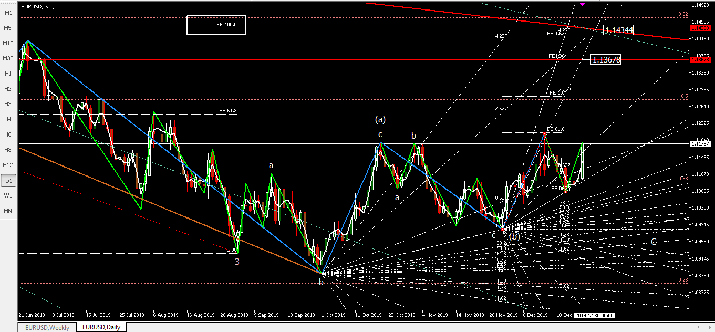Switch chart to M5 timeframe
Image resolution: width=715 pixels, height=332 pixels.
(x=8, y=28)
